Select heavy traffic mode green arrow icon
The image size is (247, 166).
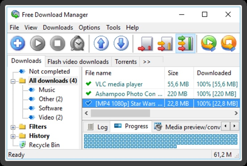186,44
